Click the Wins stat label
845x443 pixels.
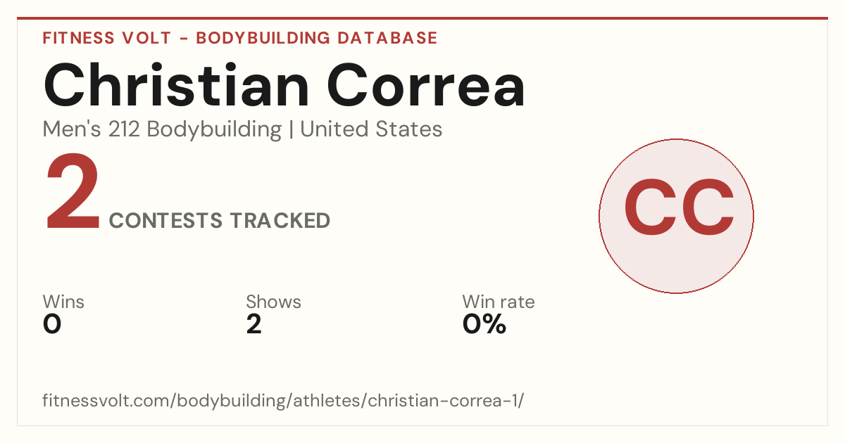pos(63,302)
